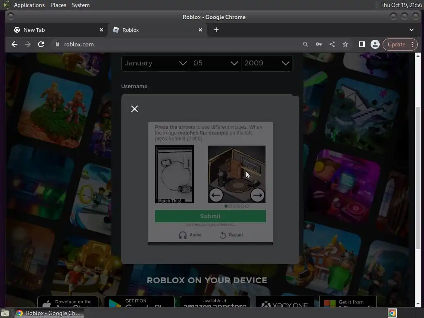Switch to the Roblox tab
This screenshot has height=318, width=424.
coord(158,30)
